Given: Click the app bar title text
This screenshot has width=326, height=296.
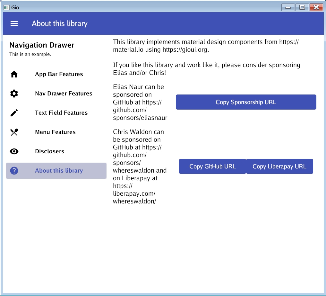Looking at the screenshot, I should click(59, 23).
